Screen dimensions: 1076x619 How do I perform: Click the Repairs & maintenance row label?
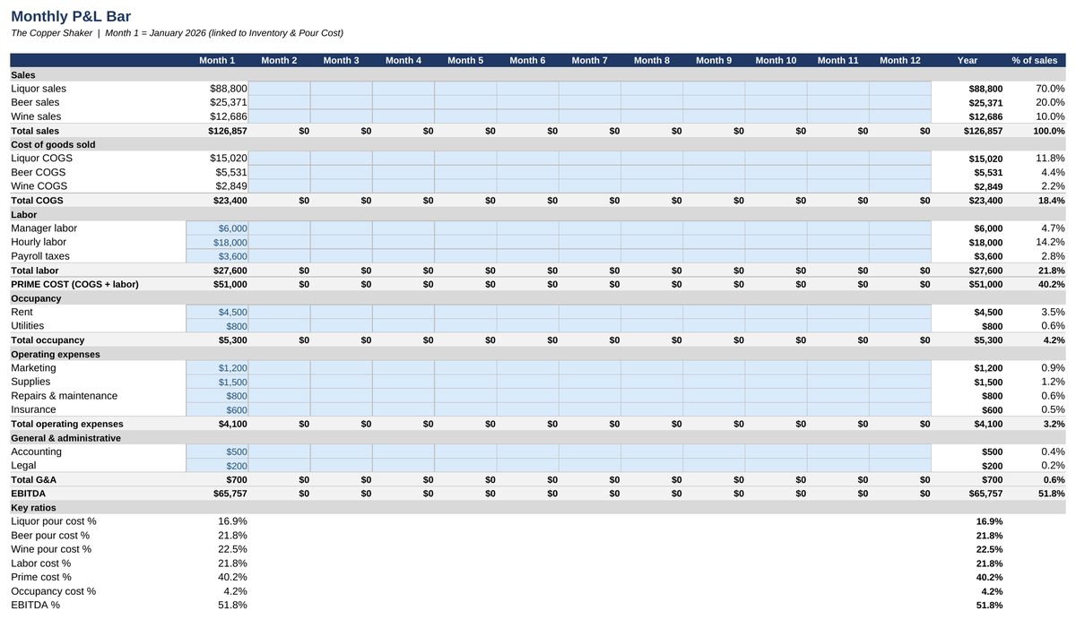click(64, 396)
